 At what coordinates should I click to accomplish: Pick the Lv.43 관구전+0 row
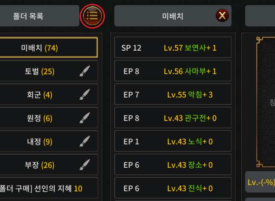tap(173, 118)
